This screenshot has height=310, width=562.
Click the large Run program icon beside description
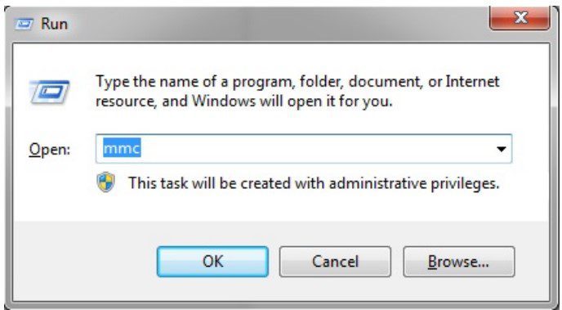[x=50, y=92]
